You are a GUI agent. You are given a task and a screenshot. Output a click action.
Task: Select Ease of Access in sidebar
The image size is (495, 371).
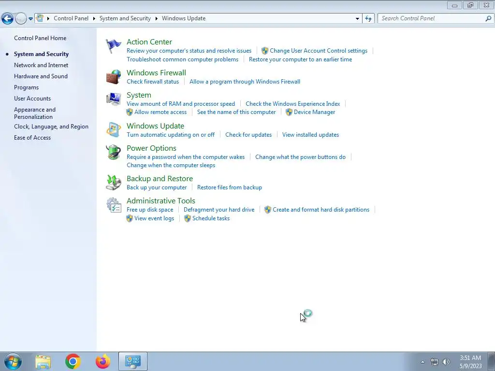click(32, 138)
